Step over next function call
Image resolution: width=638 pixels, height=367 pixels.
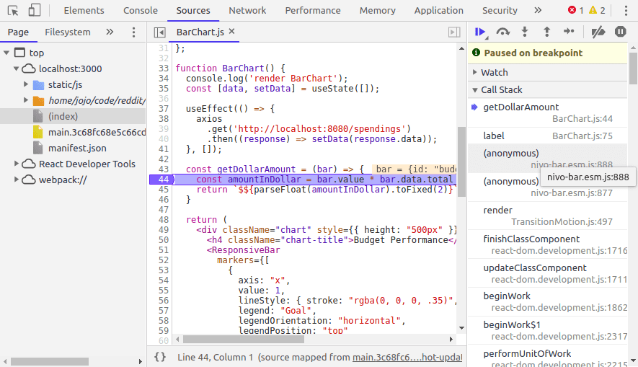pos(503,32)
